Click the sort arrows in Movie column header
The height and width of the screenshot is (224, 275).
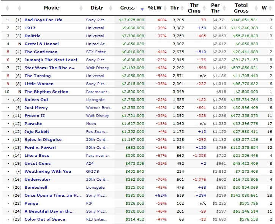pyautogui.click(x=81, y=8)
